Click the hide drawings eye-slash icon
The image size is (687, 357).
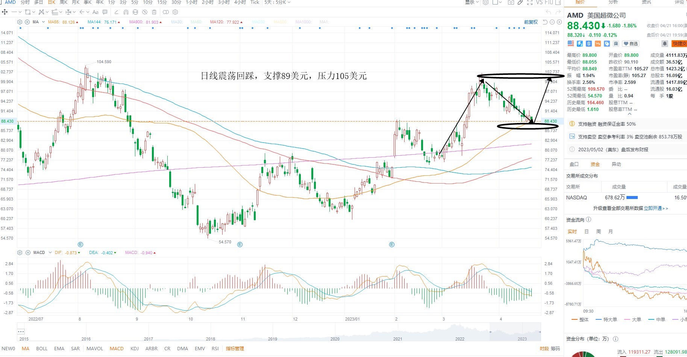[145, 12]
